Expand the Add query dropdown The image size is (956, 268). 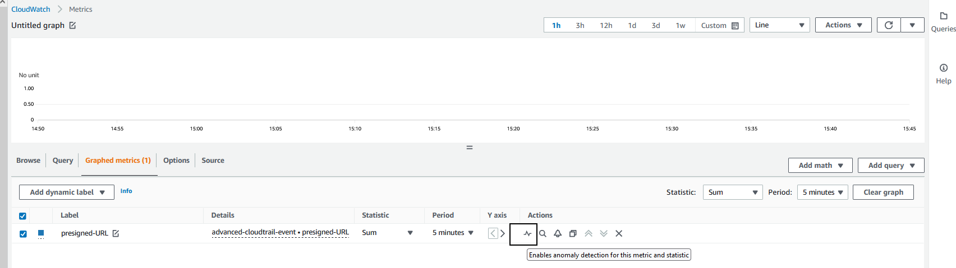(x=891, y=165)
